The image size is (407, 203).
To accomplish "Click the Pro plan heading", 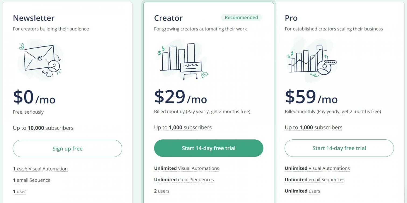I will [291, 18].
